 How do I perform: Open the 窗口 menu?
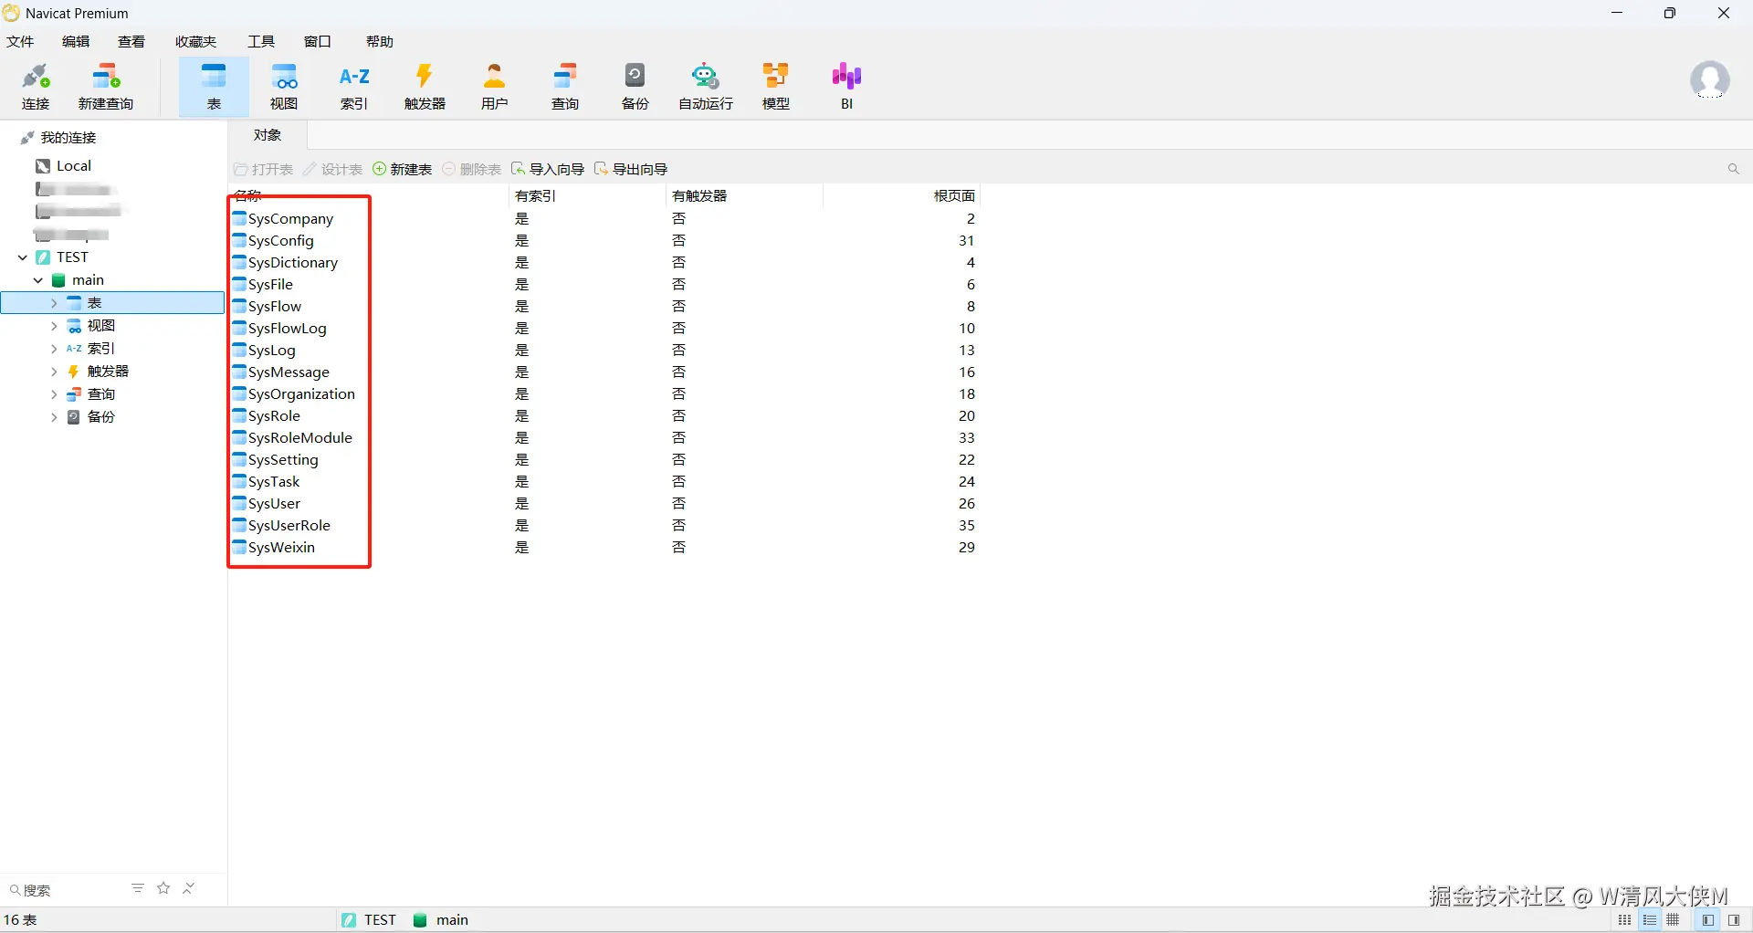318,42
